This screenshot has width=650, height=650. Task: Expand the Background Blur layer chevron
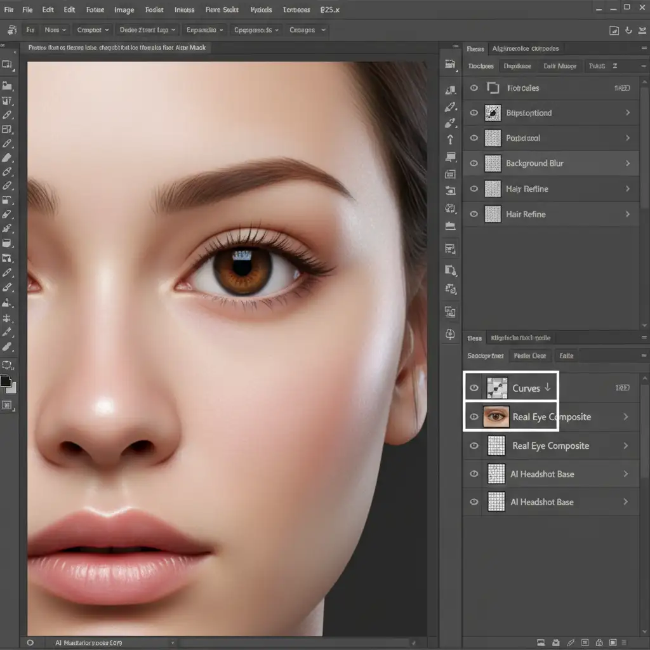point(628,163)
